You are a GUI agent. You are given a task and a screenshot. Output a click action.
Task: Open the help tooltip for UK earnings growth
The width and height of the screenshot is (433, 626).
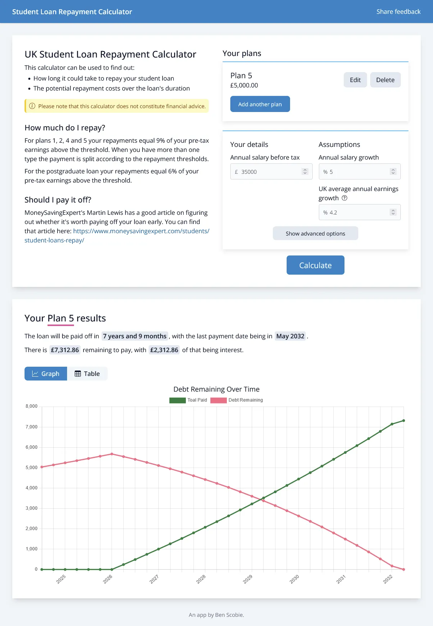[344, 198]
